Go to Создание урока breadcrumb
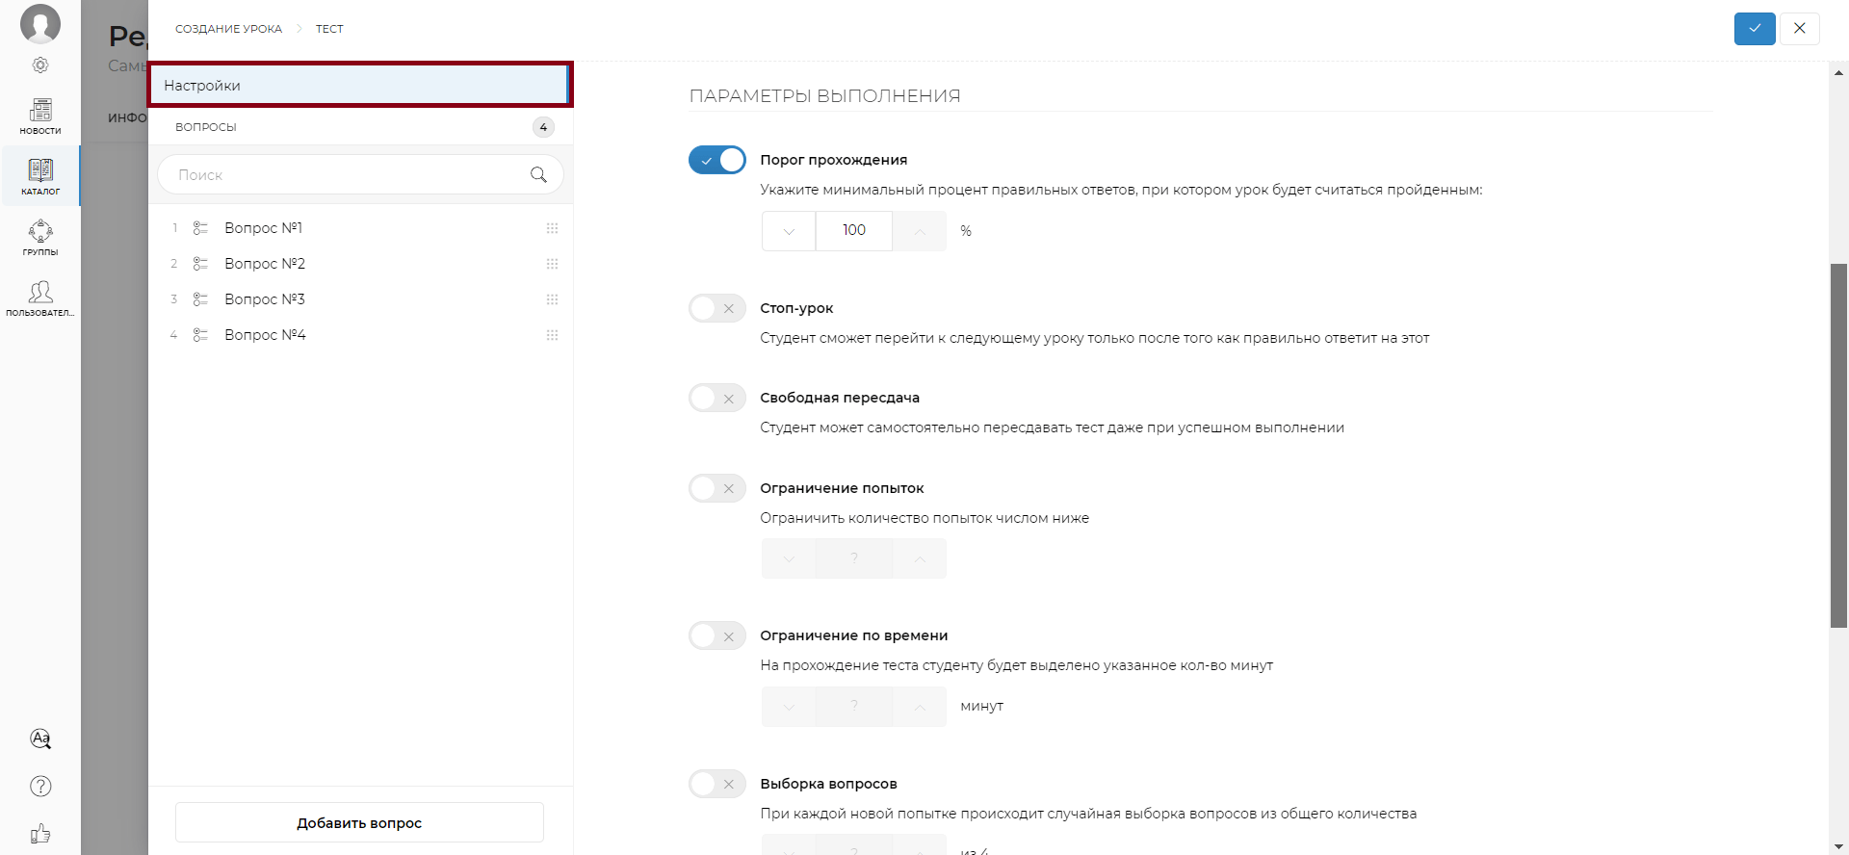This screenshot has width=1849, height=855. point(228,29)
